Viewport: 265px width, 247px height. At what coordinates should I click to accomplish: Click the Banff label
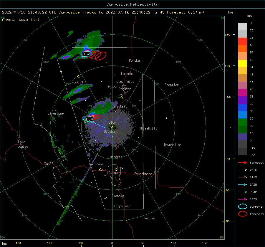(x=49, y=164)
